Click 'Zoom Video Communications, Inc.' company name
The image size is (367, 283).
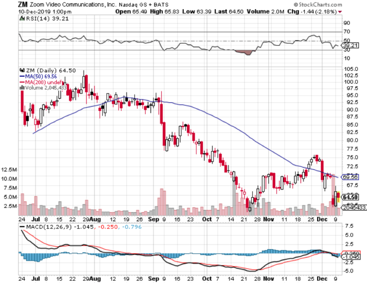(73, 5)
